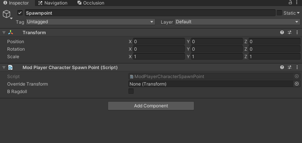Click the Inspector lock icon
The height and width of the screenshot is (143, 302).
tap(290, 2)
